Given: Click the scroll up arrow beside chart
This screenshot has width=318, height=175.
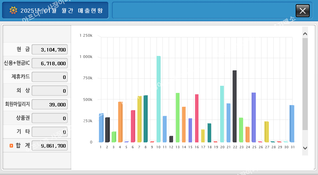Looking at the screenshot, I should coord(305,34).
